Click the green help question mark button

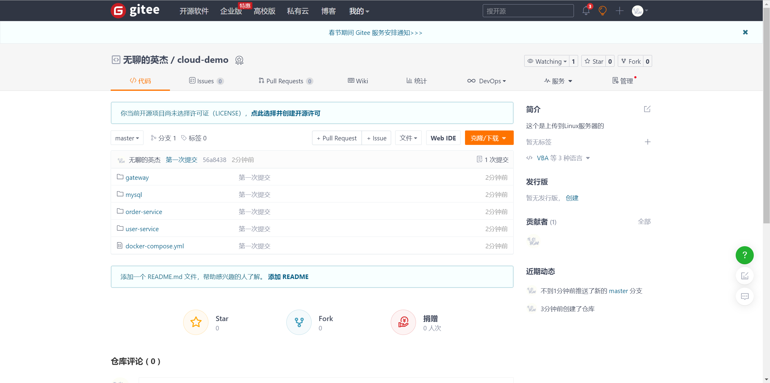[744, 255]
